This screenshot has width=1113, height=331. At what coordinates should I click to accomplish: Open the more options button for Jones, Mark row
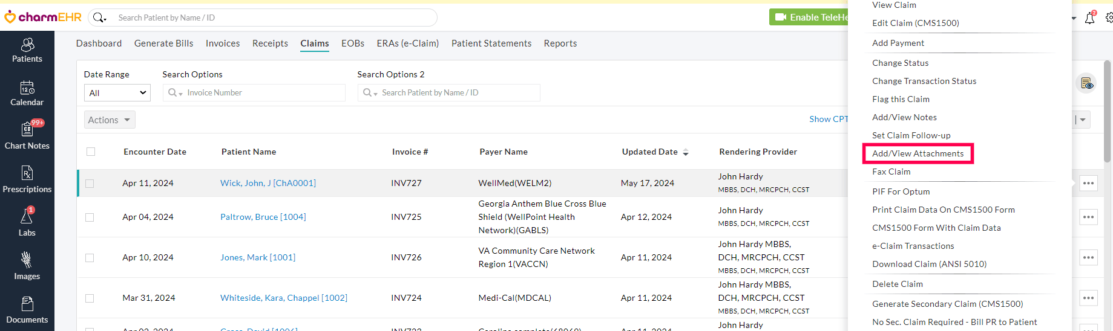click(x=1088, y=257)
